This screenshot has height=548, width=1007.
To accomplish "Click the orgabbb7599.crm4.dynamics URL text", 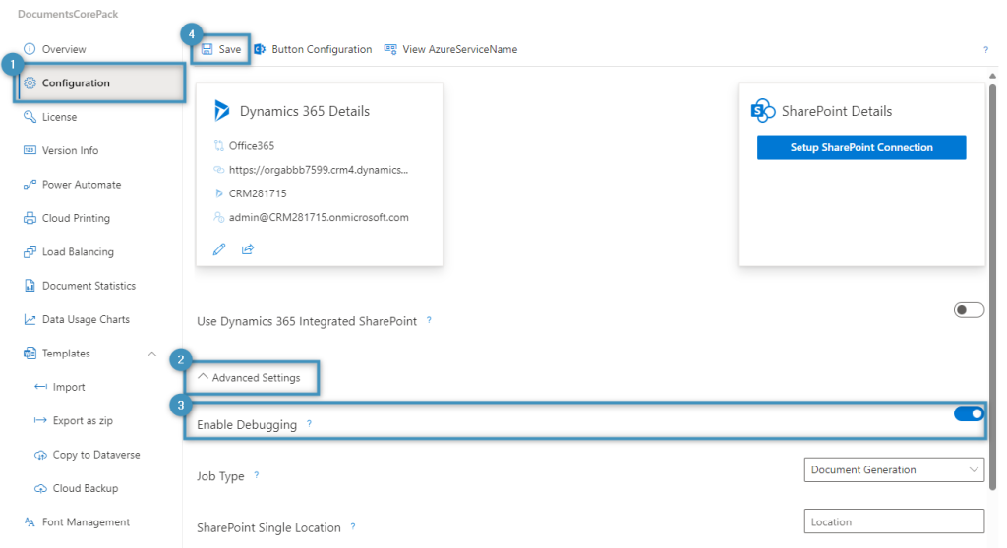I will tap(319, 169).
